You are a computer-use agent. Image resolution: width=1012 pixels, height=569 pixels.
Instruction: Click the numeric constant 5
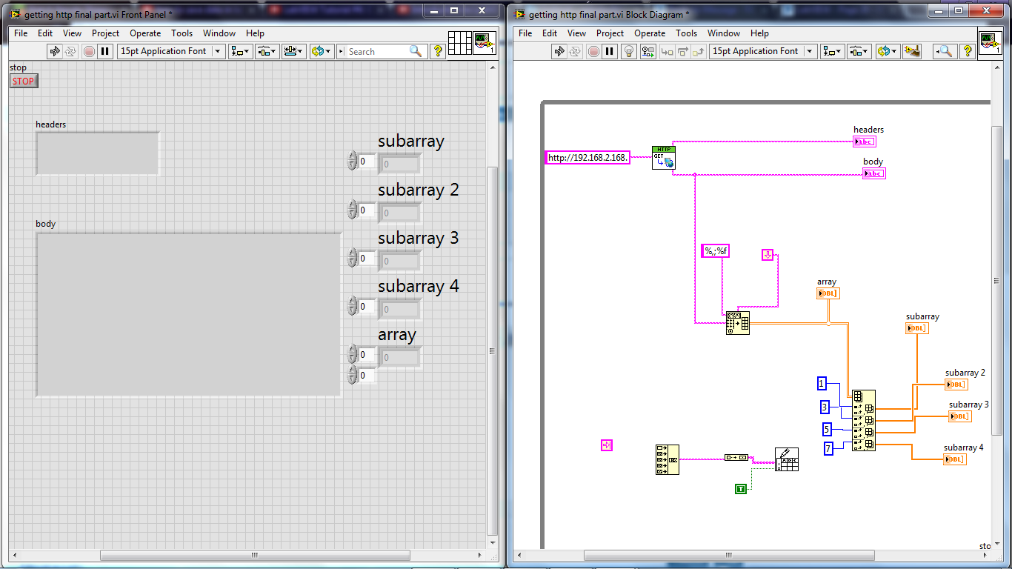point(827,429)
